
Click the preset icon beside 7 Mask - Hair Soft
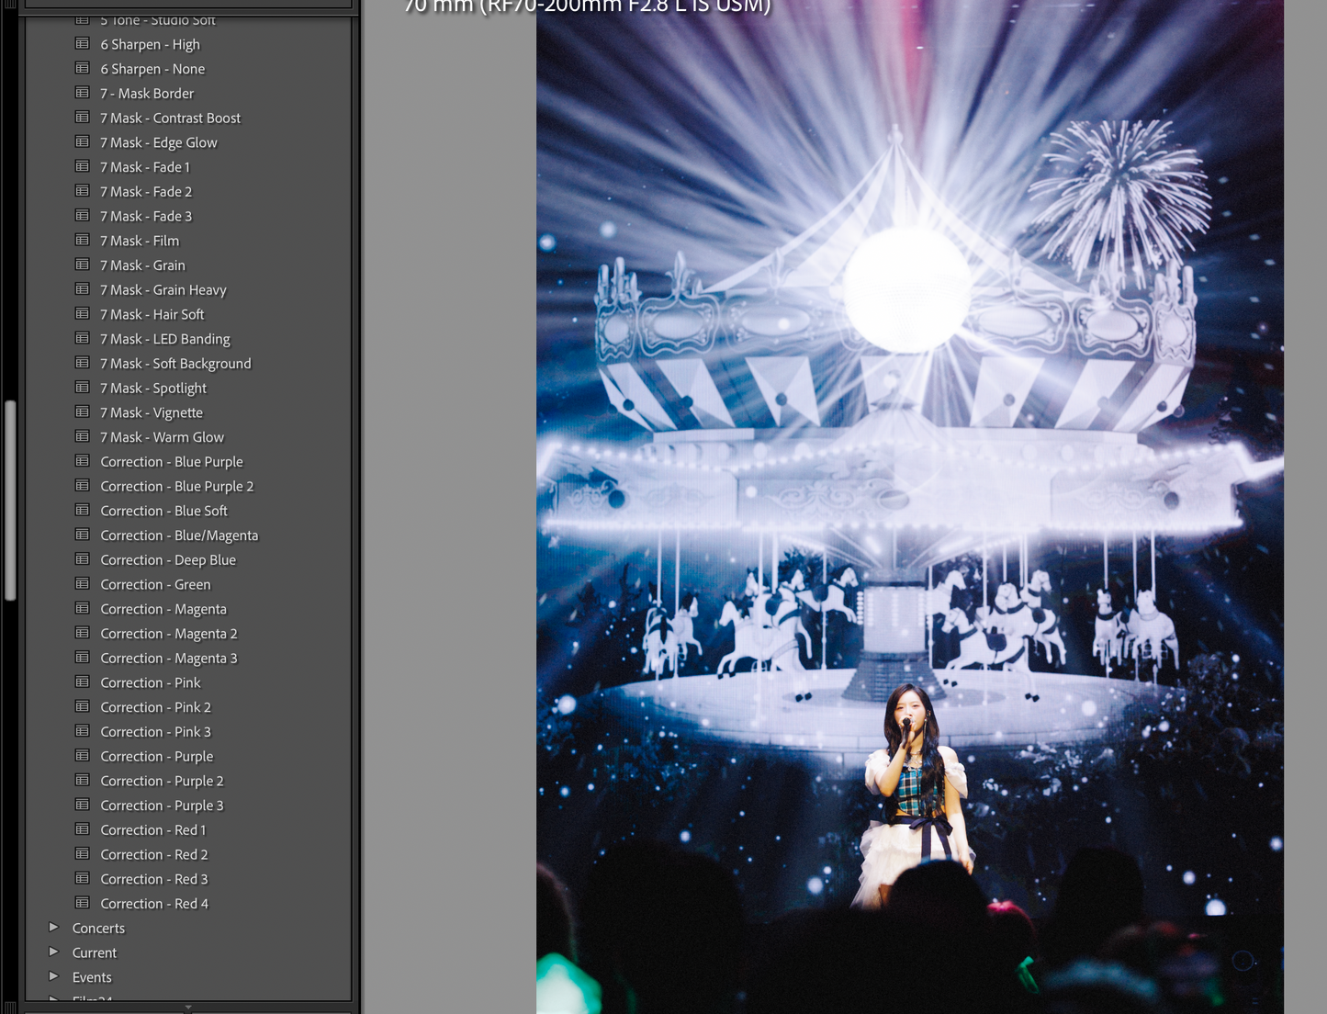[x=83, y=314]
